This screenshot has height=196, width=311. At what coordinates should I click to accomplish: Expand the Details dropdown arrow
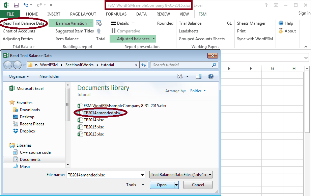[133, 23]
